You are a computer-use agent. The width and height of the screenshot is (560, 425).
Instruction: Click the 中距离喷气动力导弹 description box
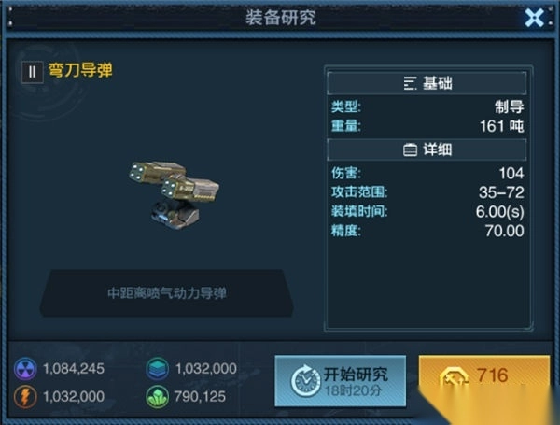(x=167, y=293)
